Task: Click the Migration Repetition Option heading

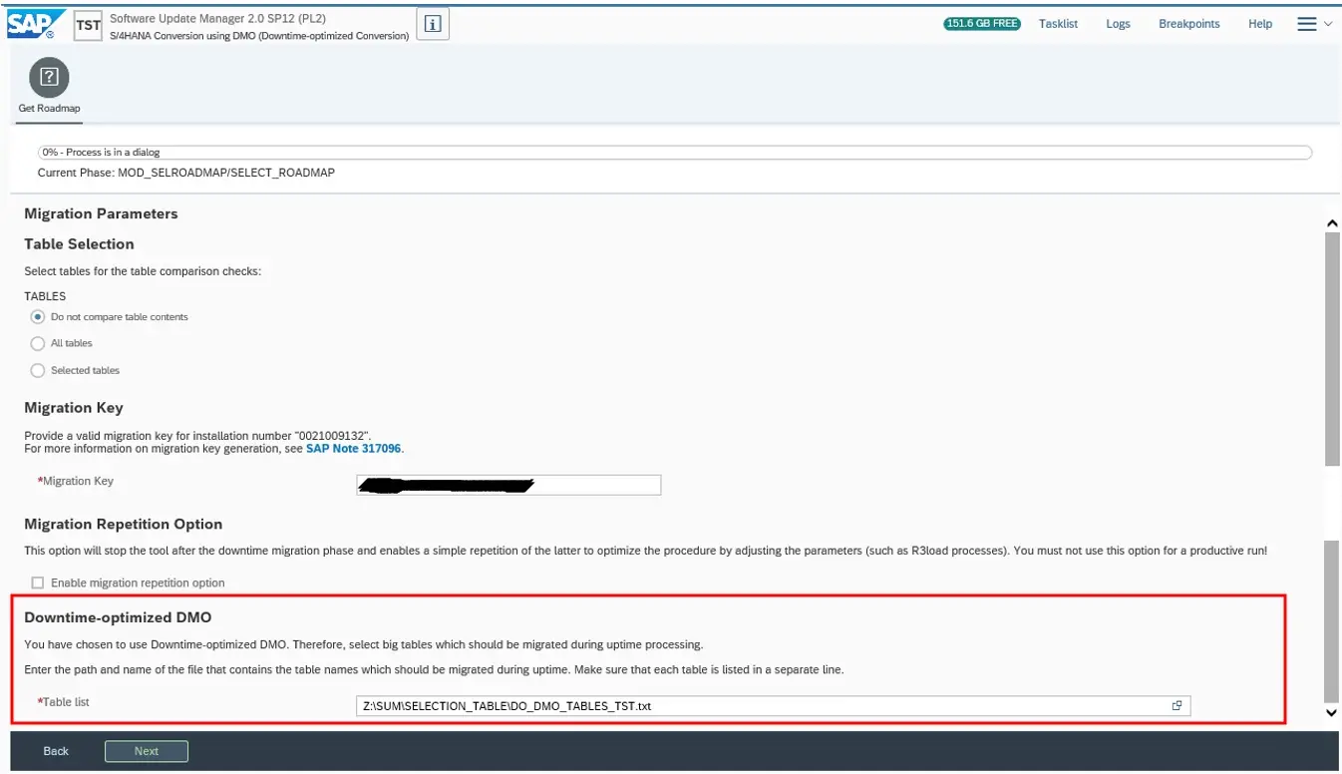Action: click(124, 524)
